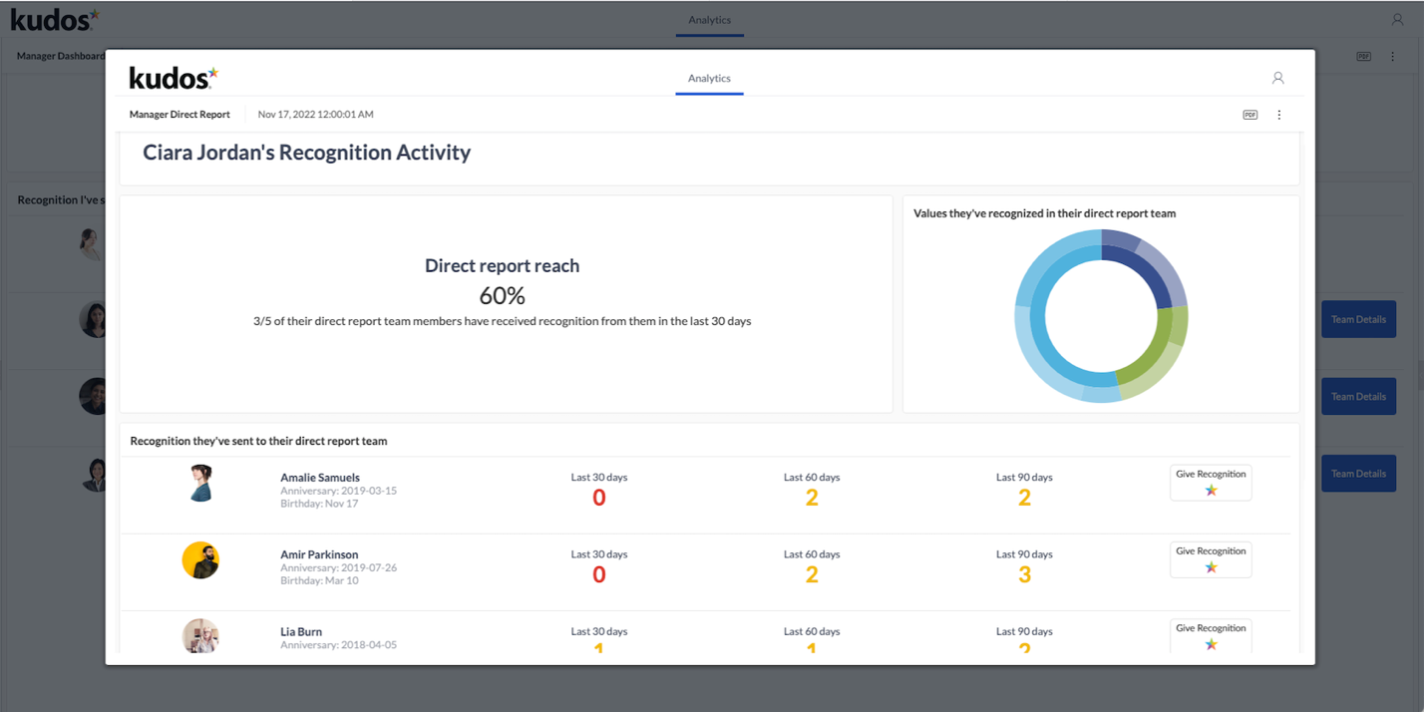This screenshot has width=1424, height=712.
Task: Open the user profile icon in modal header
Action: pyautogui.click(x=1277, y=78)
